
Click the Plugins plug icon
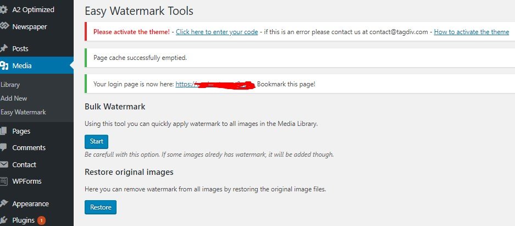(4, 221)
